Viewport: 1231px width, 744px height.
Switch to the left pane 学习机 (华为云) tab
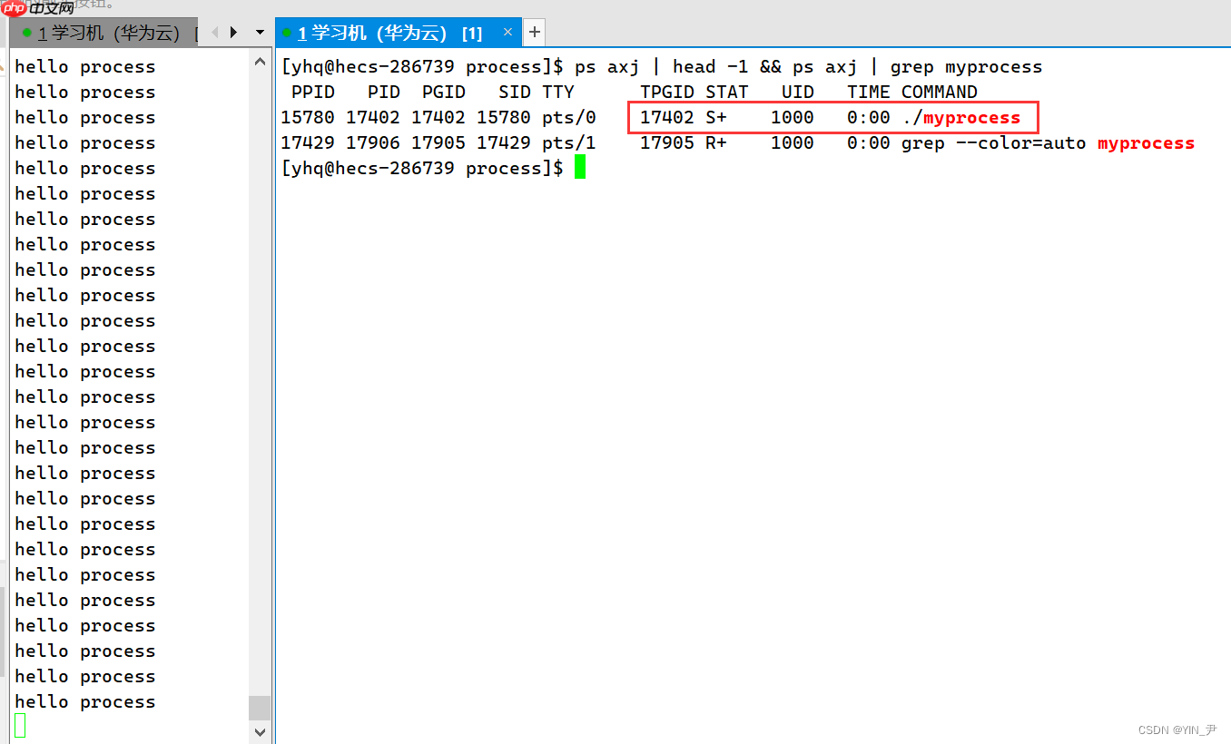coord(106,33)
